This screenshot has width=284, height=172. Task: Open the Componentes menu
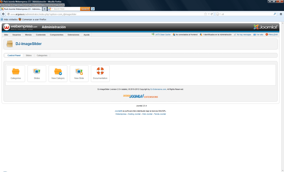(57, 35)
